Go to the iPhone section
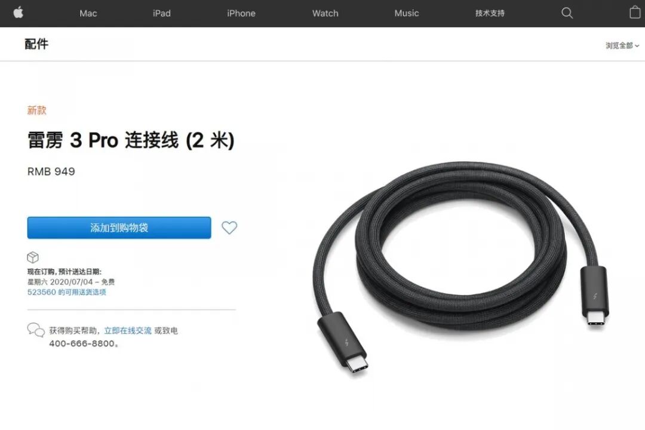 tap(241, 13)
